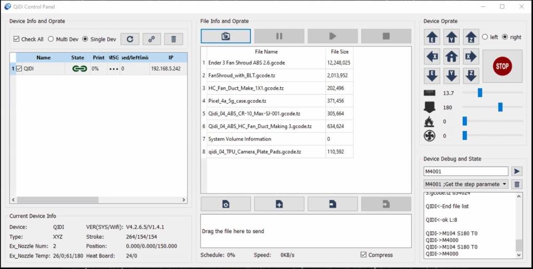This screenshot has height=269, width=533.
Task: Click the Name column header in device table
Action: pos(44,58)
